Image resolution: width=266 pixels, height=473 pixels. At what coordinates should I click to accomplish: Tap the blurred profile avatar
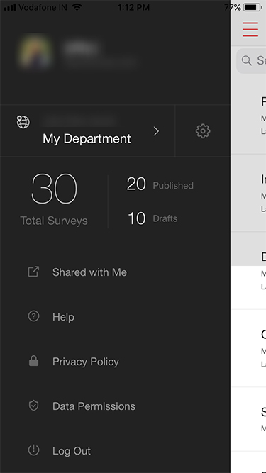pyautogui.click(x=35, y=52)
